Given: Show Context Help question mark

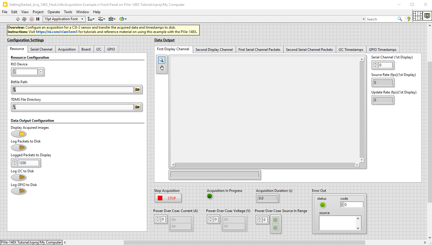Looking at the screenshot, I should pos(409,19).
